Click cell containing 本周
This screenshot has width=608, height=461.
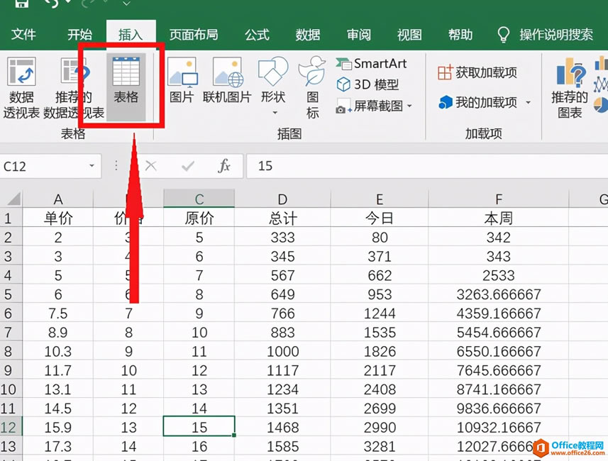click(499, 218)
